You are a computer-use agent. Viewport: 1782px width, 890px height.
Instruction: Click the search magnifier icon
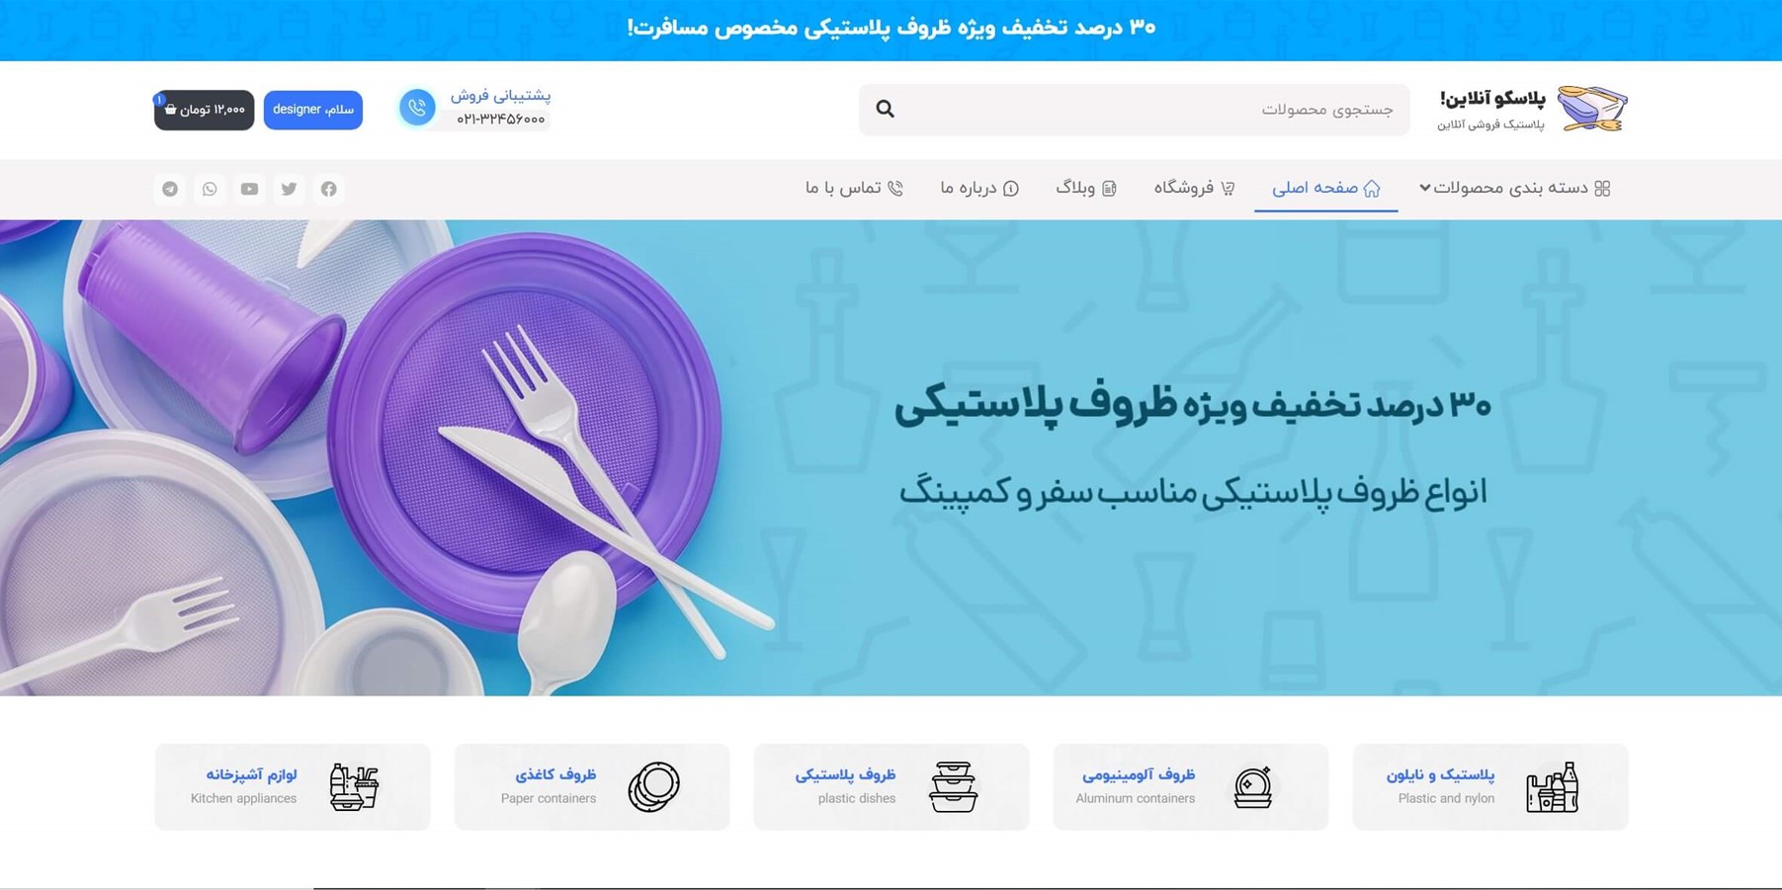(x=885, y=110)
